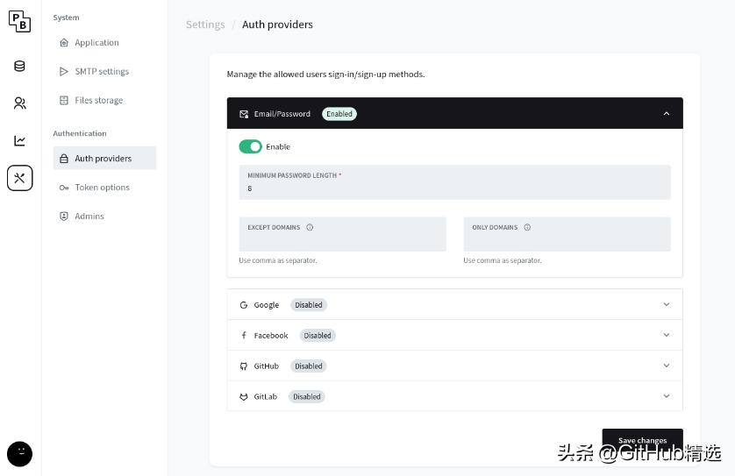
Task: Open the Admins menu item
Action: (104, 216)
